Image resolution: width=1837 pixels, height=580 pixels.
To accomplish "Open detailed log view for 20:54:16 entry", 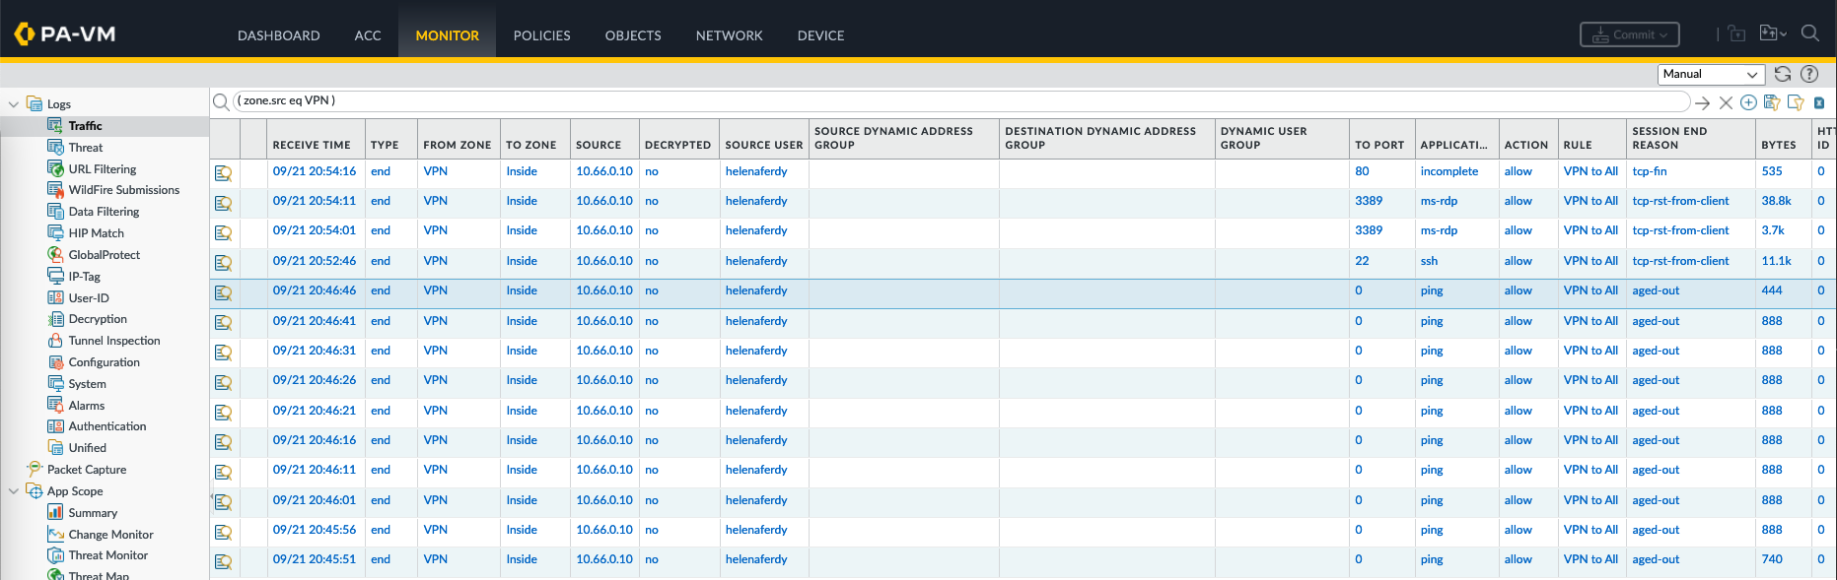I will coord(224,173).
